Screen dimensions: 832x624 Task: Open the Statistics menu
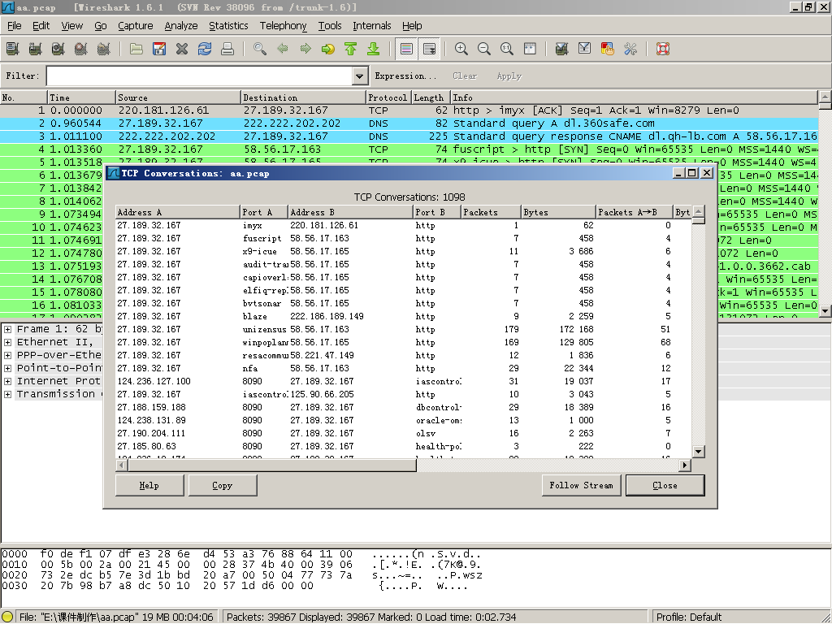point(228,25)
